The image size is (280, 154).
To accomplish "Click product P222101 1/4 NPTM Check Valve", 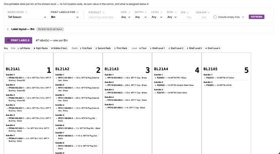I will (172, 93).
